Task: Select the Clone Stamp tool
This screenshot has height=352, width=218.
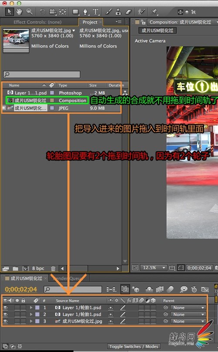Action: click(x=118, y=12)
